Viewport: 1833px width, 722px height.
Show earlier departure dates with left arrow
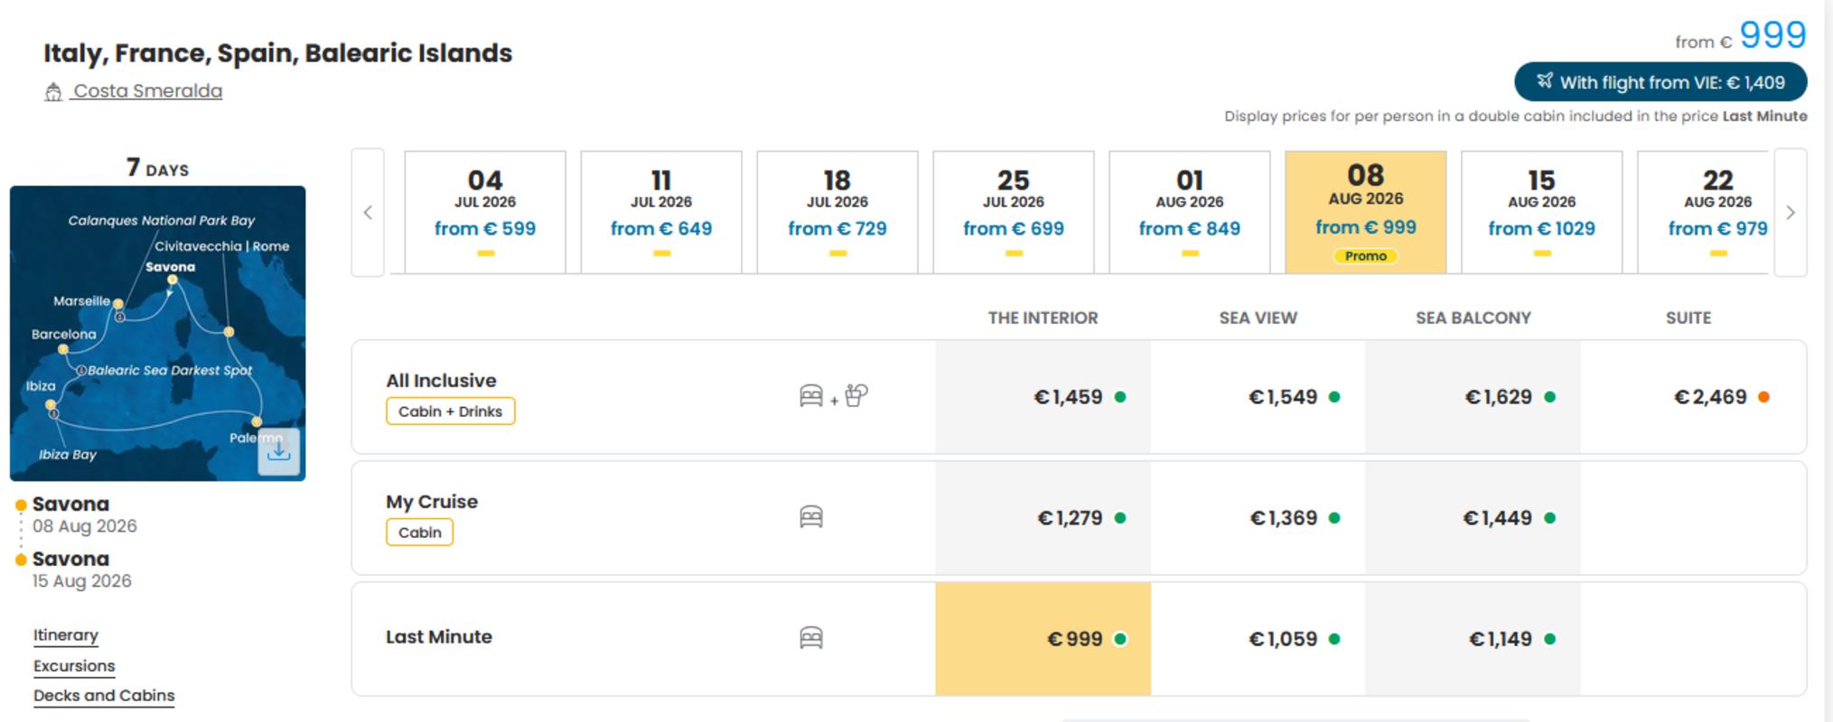(x=368, y=212)
